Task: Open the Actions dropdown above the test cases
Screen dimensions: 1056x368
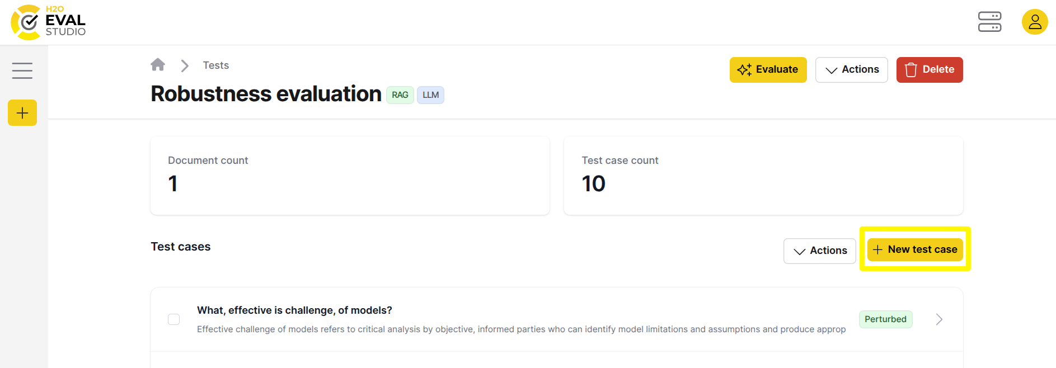Action: click(x=819, y=251)
